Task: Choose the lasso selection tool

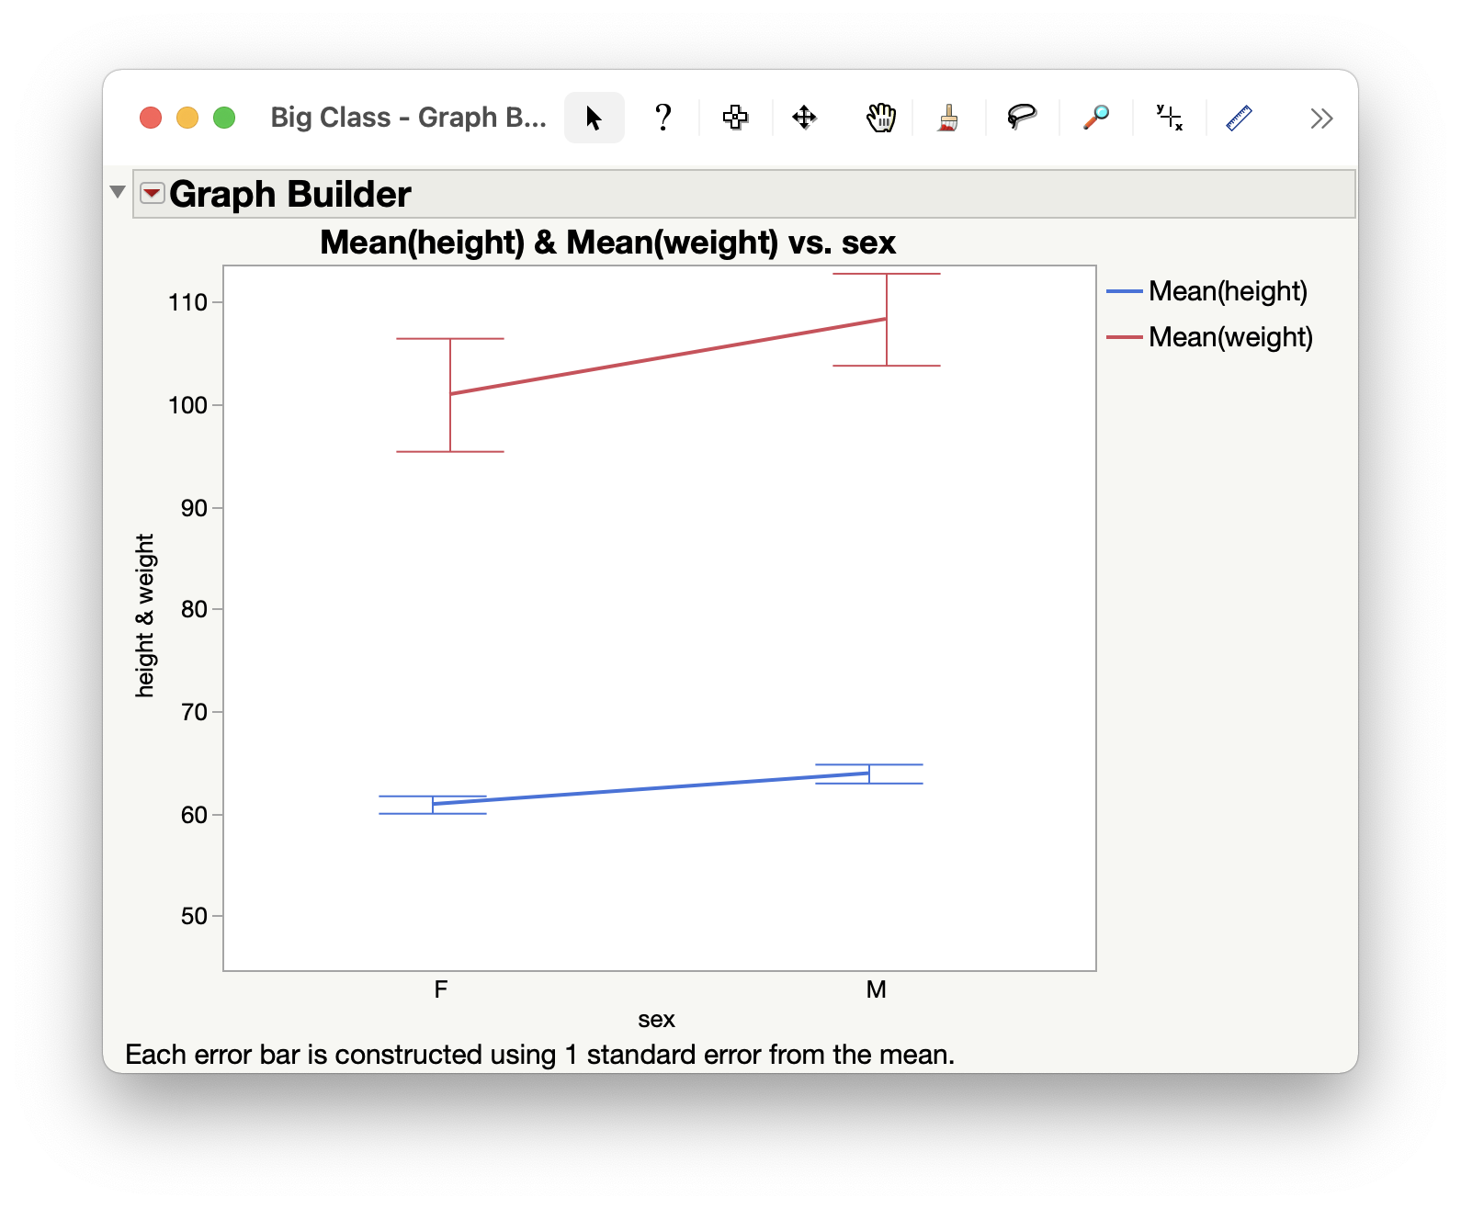Action: coord(1022,118)
